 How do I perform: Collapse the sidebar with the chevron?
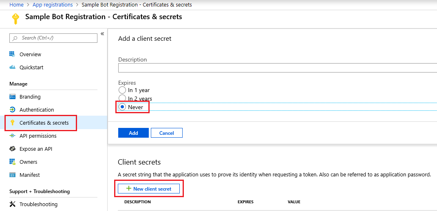pyautogui.click(x=102, y=34)
